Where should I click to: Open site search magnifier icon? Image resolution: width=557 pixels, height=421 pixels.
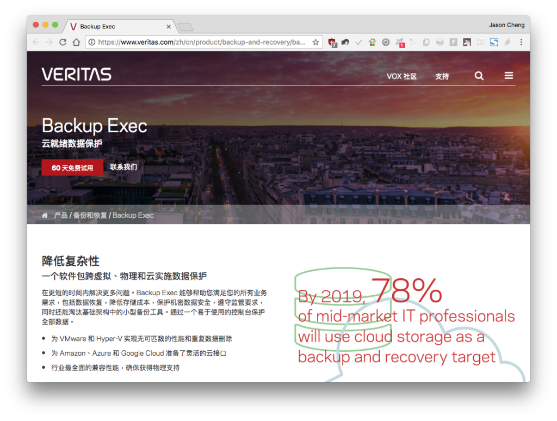pos(479,76)
